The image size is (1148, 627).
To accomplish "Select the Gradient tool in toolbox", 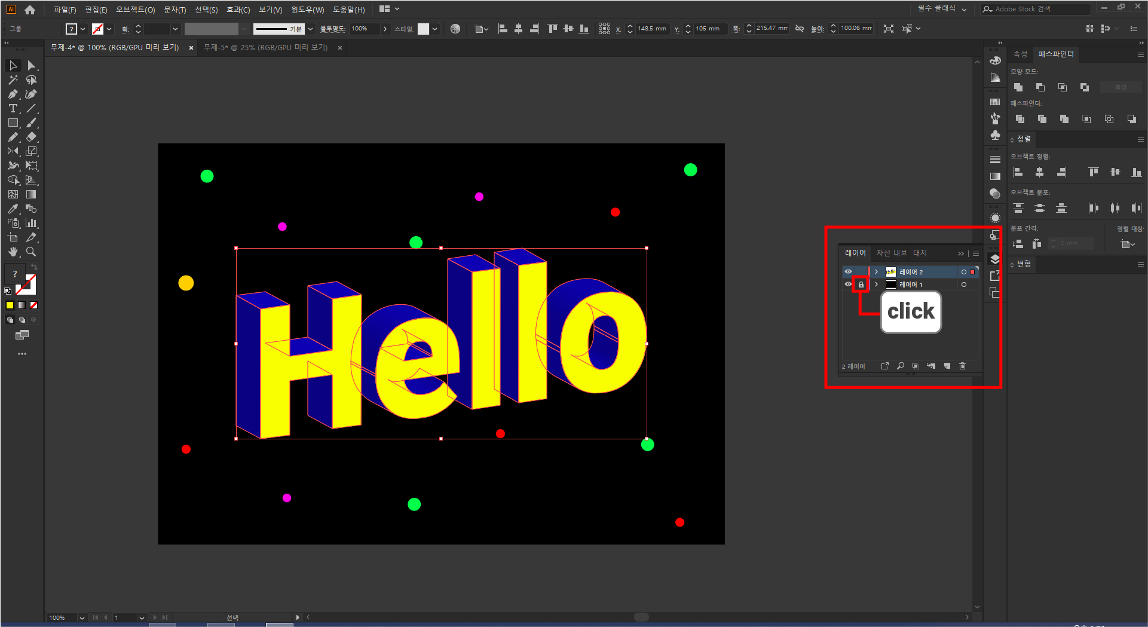I will coord(32,194).
